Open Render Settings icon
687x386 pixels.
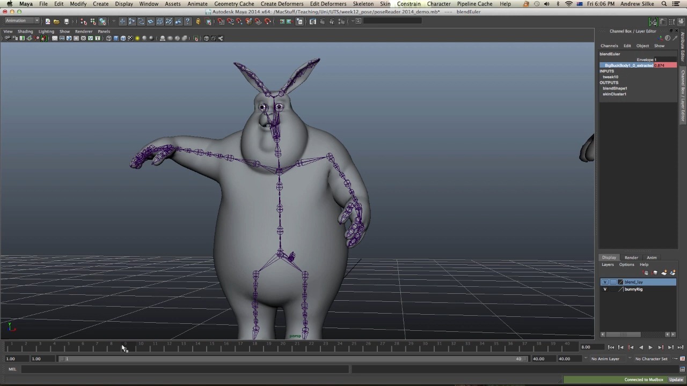tap(341, 21)
